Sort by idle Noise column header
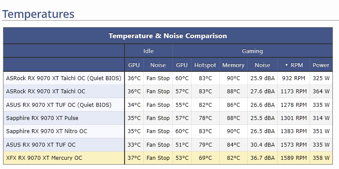 tap(158, 65)
